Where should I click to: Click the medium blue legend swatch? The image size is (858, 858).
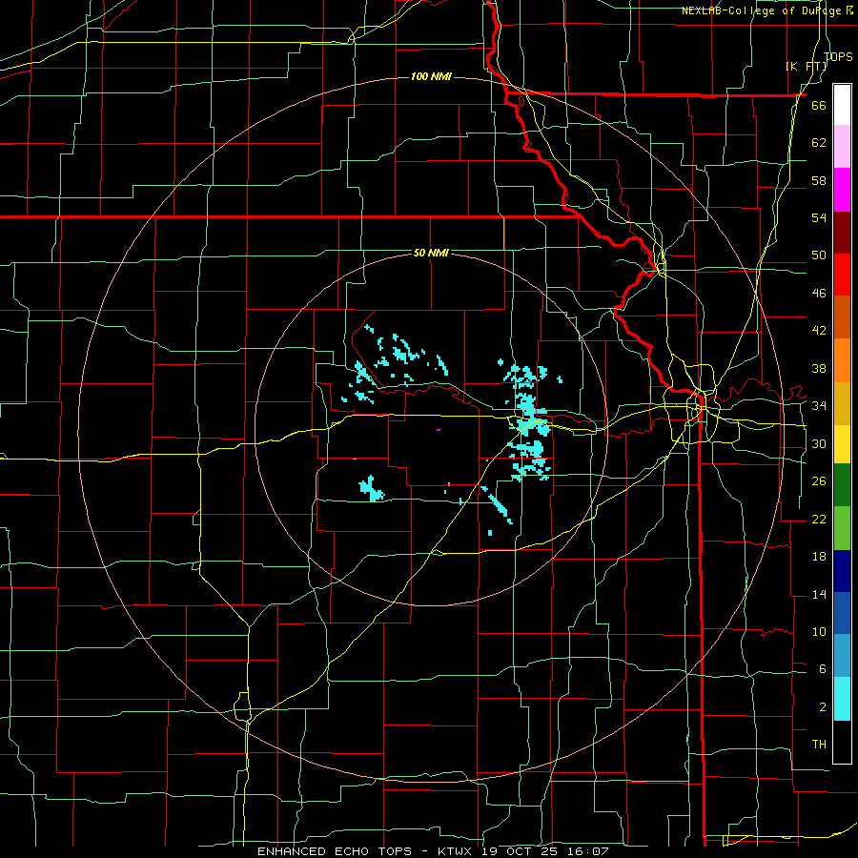click(x=842, y=613)
